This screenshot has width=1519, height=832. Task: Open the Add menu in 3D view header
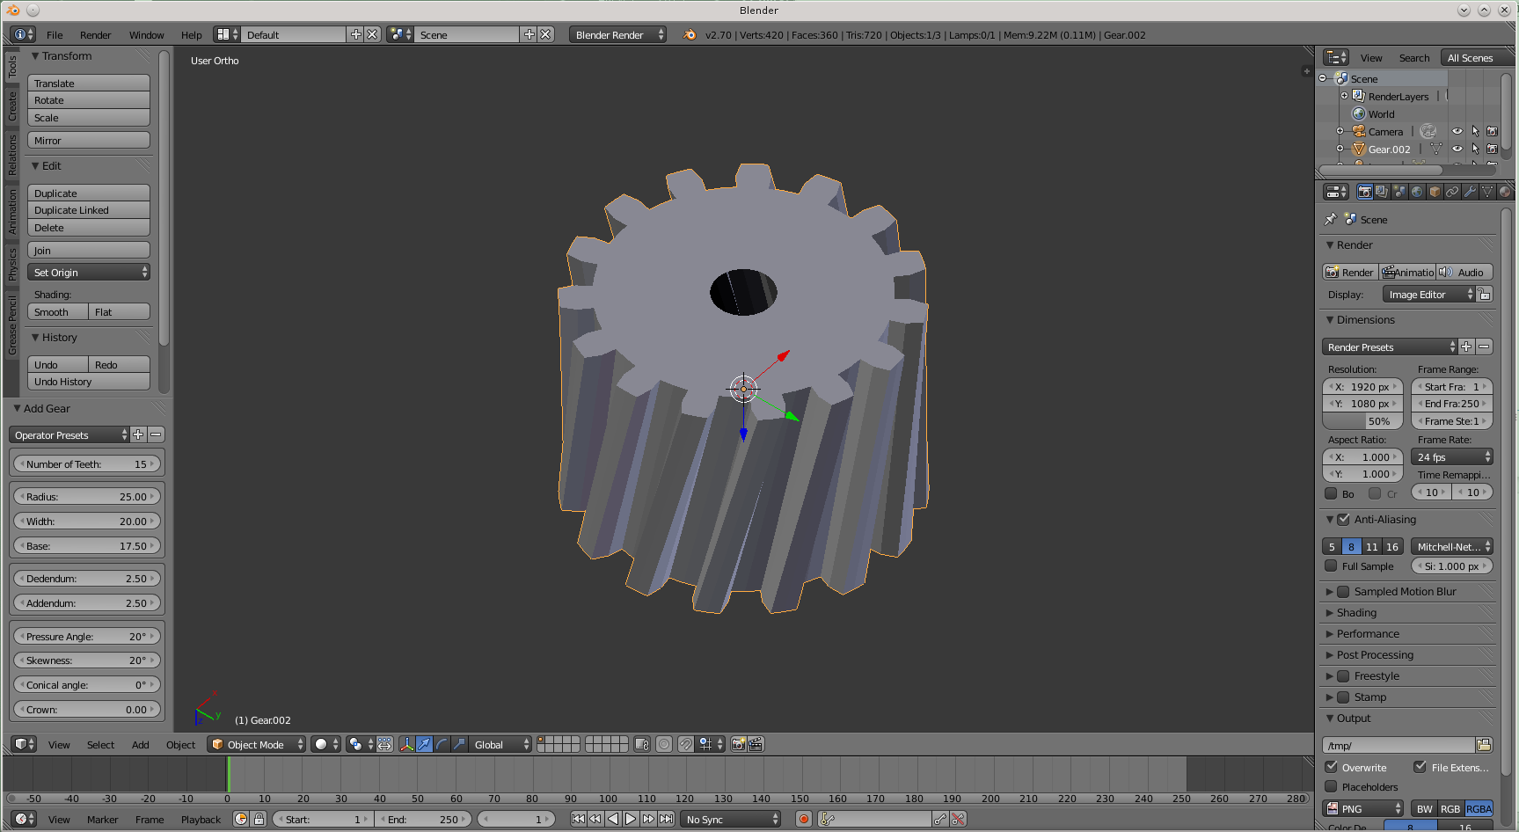(140, 745)
